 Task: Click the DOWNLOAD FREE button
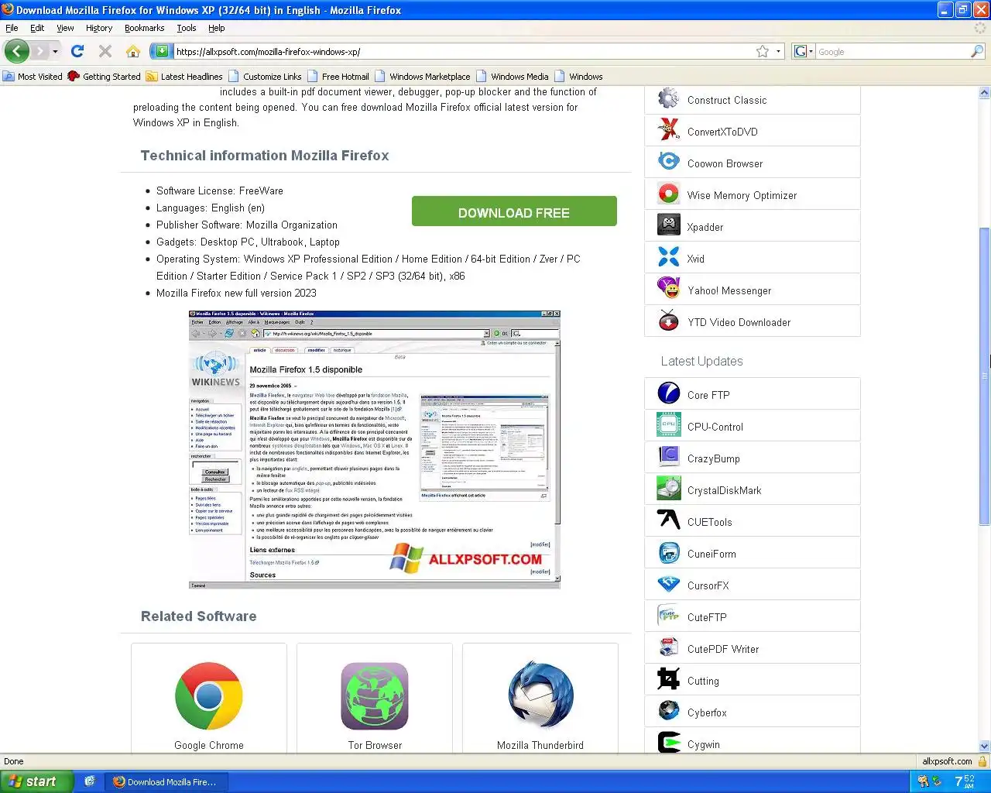coord(514,211)
